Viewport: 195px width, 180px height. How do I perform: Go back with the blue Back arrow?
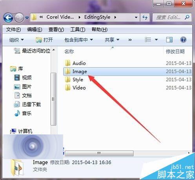(8, 18)
